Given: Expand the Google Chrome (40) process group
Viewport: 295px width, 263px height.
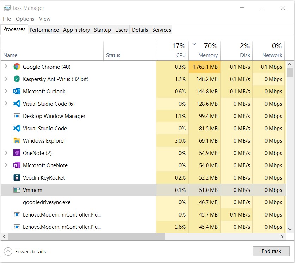Looking at the screenshot, I should [x=6, y=67].
